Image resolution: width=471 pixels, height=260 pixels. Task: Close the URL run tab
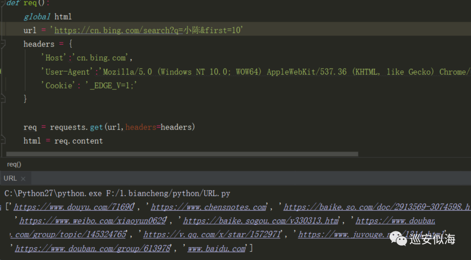point(23,178)
